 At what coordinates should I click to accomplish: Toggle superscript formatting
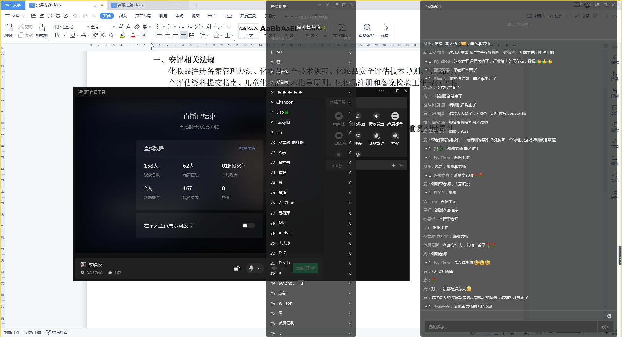coord(95,35)
